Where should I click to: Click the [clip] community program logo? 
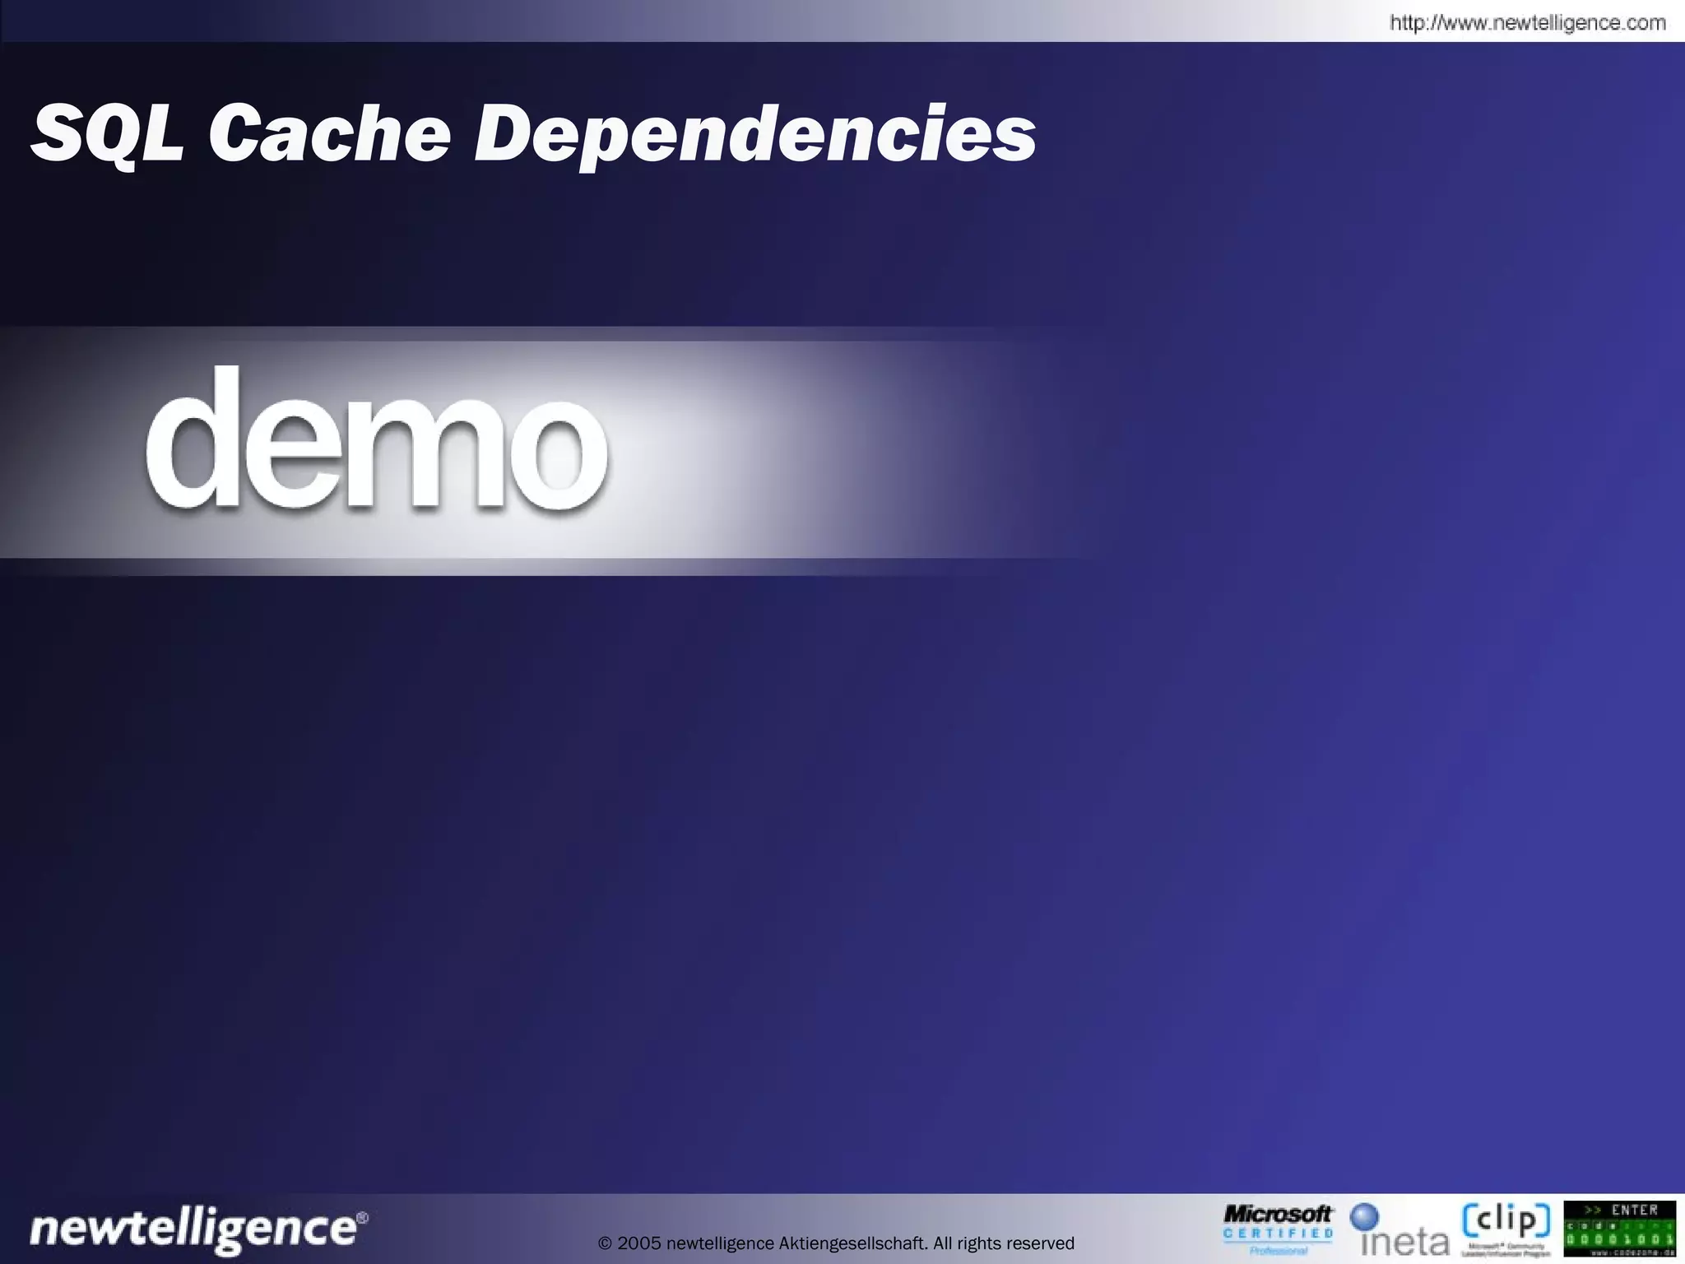pos(1506,1230)
